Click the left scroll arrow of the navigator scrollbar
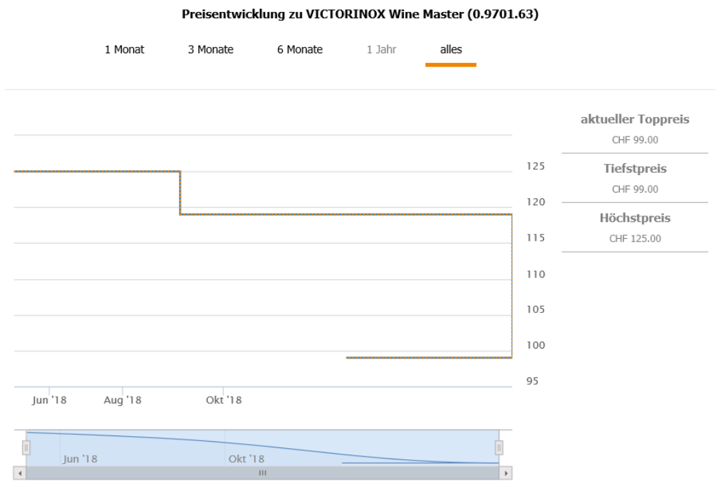 [21, 473]
